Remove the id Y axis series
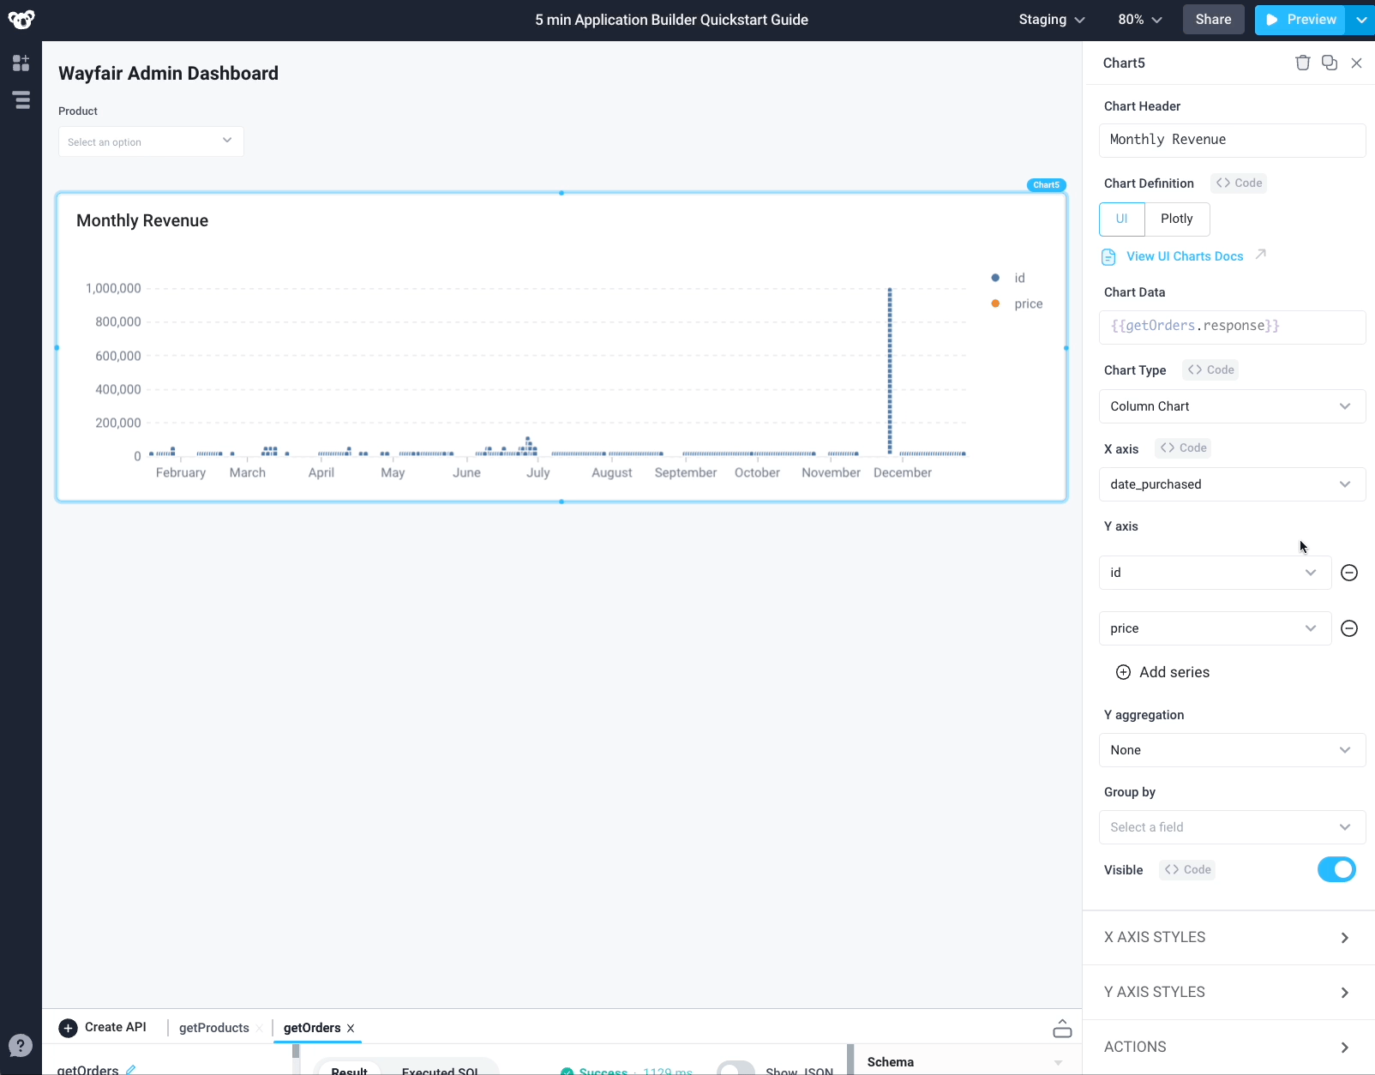 point(1348,573)
